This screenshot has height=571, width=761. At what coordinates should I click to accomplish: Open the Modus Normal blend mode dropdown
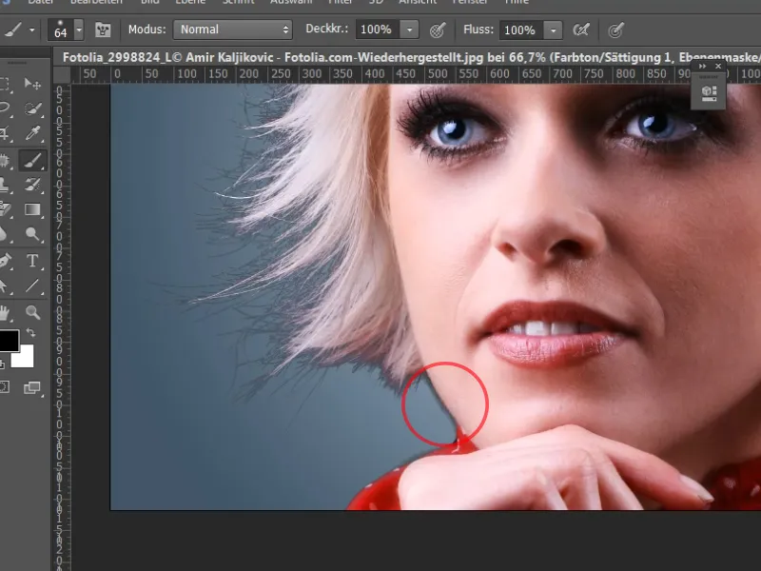(x=232, y=30)
